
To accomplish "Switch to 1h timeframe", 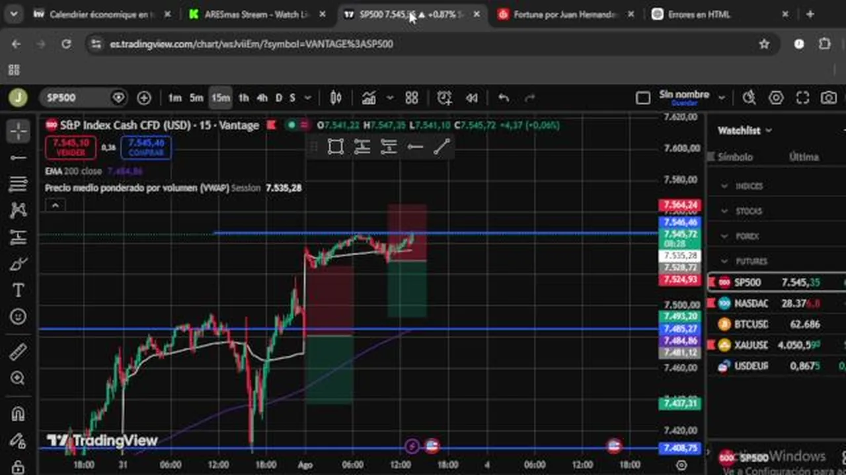I will [244, 98].
